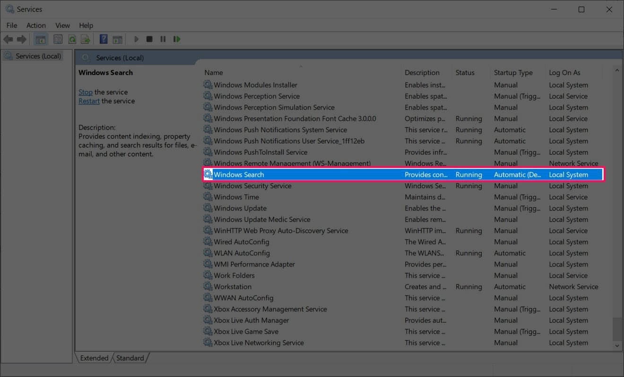
Task: Sort by the Status column header
Action: (x=472, y=73)
